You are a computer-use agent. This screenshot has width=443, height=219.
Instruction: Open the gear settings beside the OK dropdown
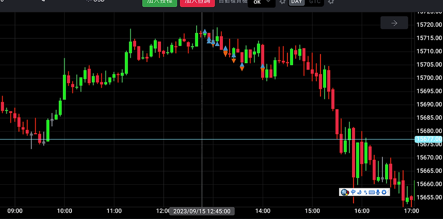click(282, 2)
